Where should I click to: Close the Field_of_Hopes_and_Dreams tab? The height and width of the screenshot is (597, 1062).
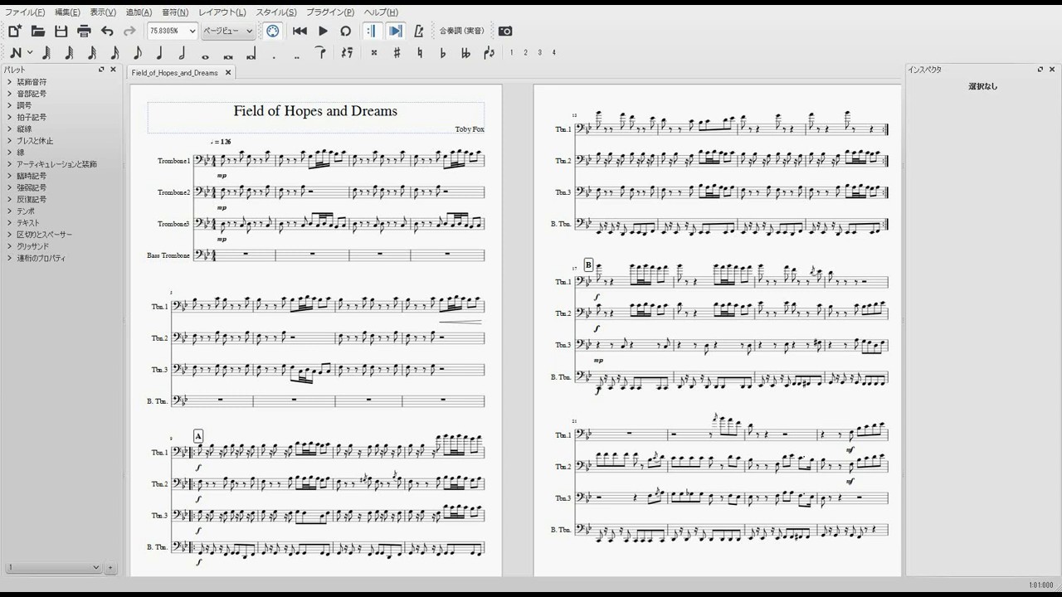pyautogui.click(x=228, y=73)
